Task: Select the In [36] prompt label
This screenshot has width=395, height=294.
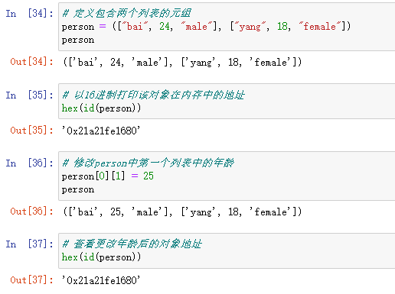Action: [30, 163]
